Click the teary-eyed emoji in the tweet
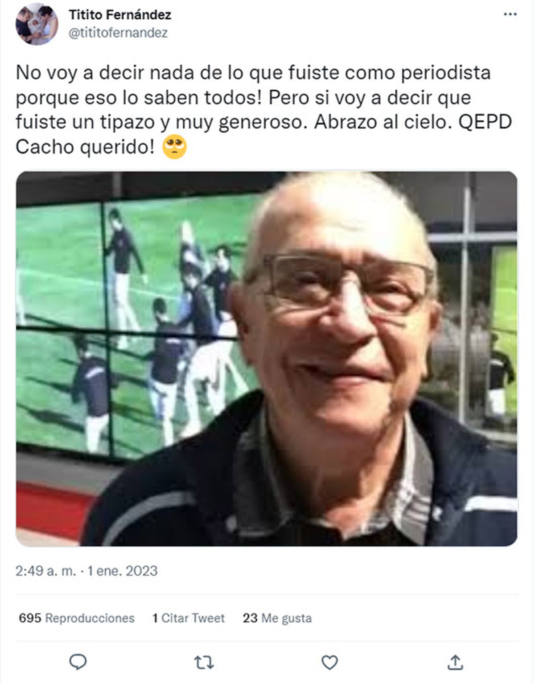 coord(174,148)
